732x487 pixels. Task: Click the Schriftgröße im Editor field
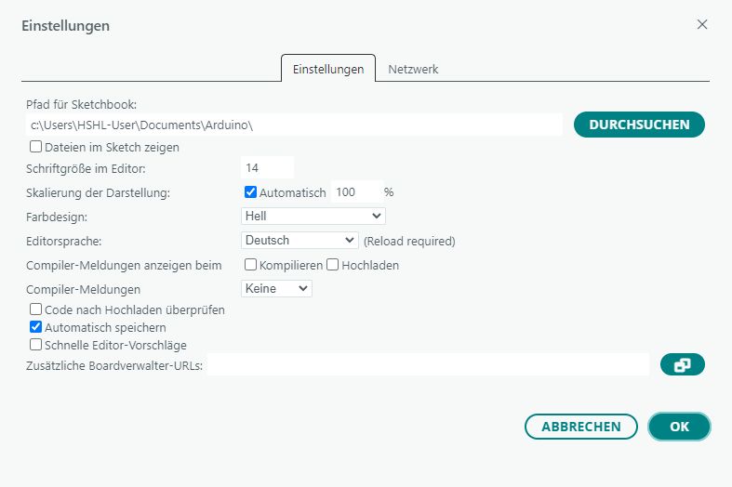tap(268, 167)
